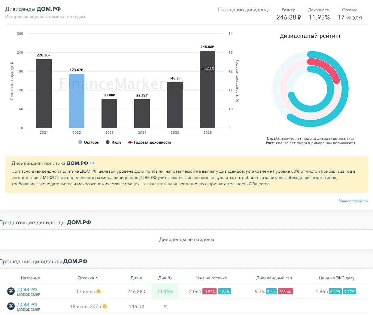Click the 18 июля 2025 date cell
The width and height of the screenshot is (373, 315).
coord(85,306)
